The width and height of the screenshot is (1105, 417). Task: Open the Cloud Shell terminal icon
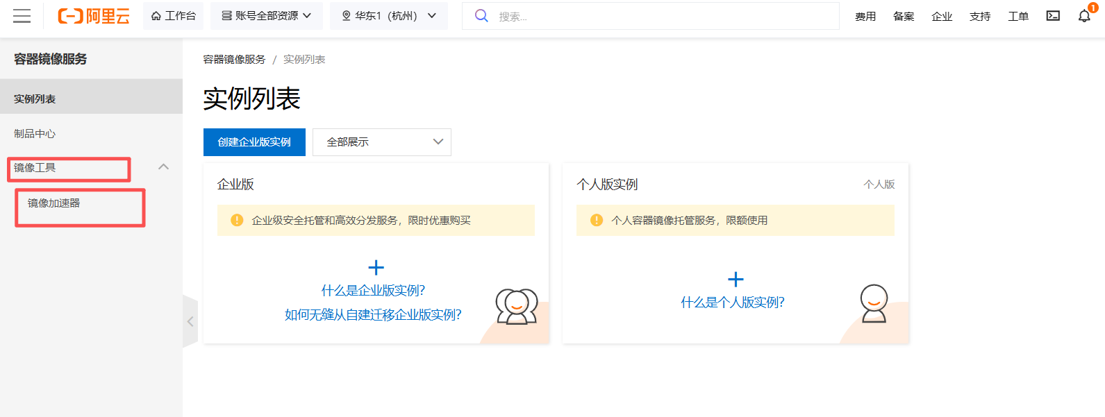[x=1053, y=16]
